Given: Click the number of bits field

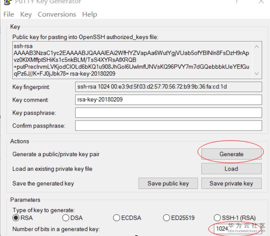Looking at the screenshot, I should coord(238,229).
